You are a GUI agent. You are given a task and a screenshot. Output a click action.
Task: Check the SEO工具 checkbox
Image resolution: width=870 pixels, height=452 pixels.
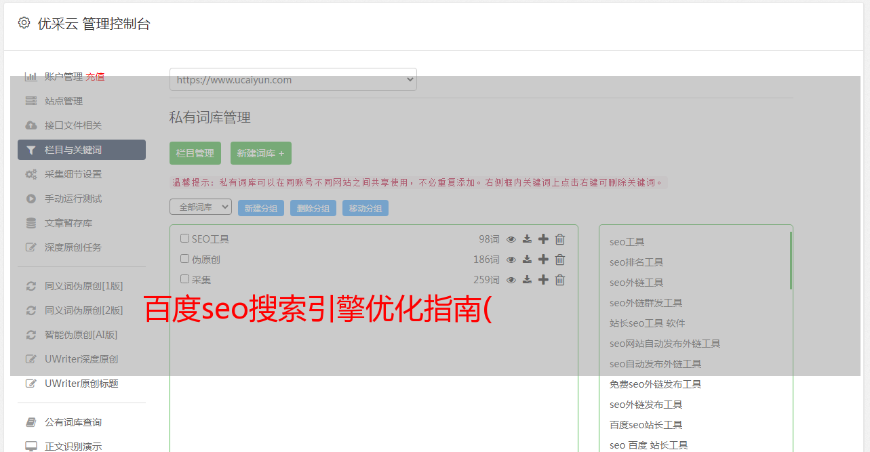coord(184,239)
